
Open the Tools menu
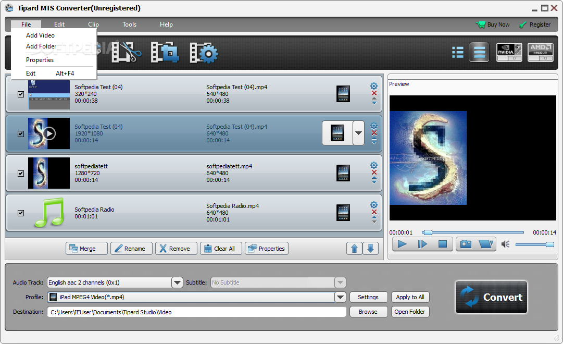(129, 24)
